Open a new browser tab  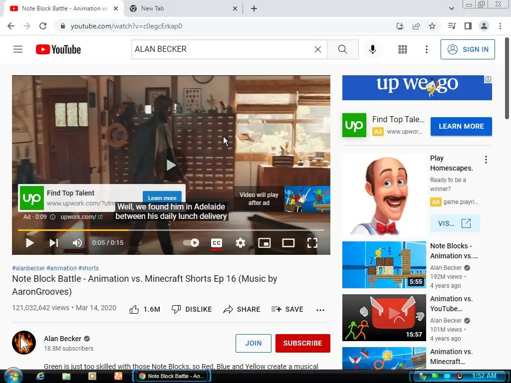tap(254, 8)
